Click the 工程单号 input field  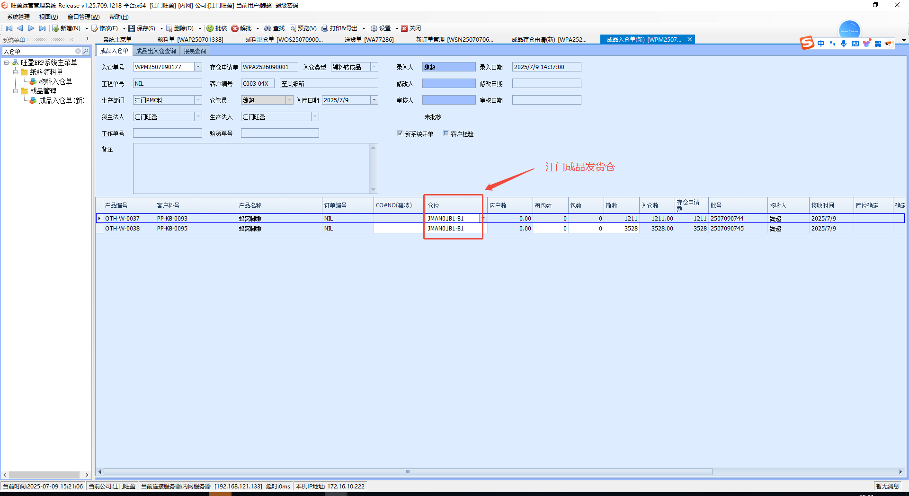click(x=168, y=83)
